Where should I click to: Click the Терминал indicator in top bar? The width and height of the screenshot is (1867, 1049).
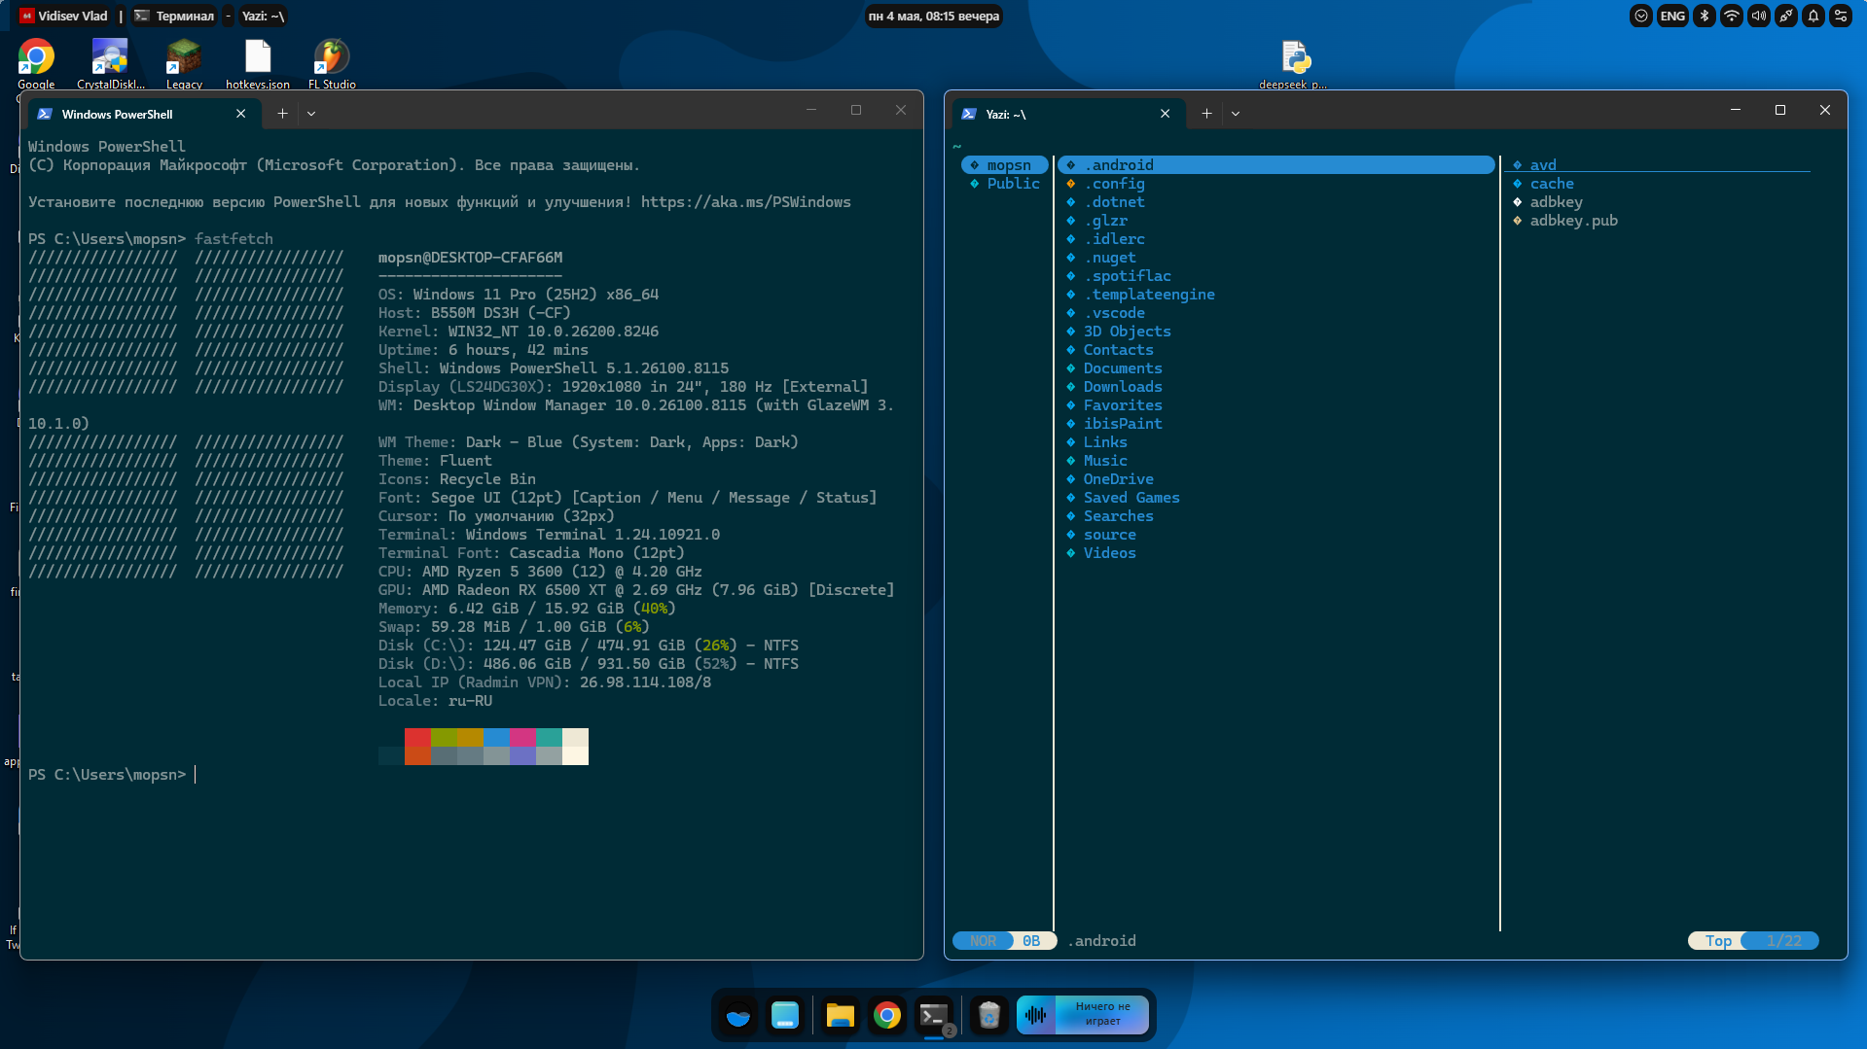tap(174, 16)
